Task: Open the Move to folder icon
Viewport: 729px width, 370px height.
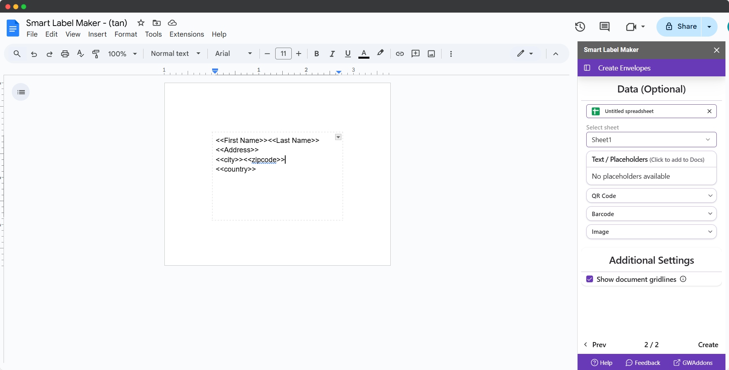Action: pyautogui.click(x=157, y=23)
